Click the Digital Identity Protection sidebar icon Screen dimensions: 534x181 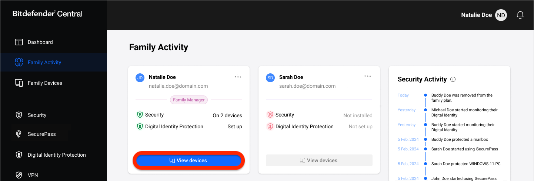19,155
